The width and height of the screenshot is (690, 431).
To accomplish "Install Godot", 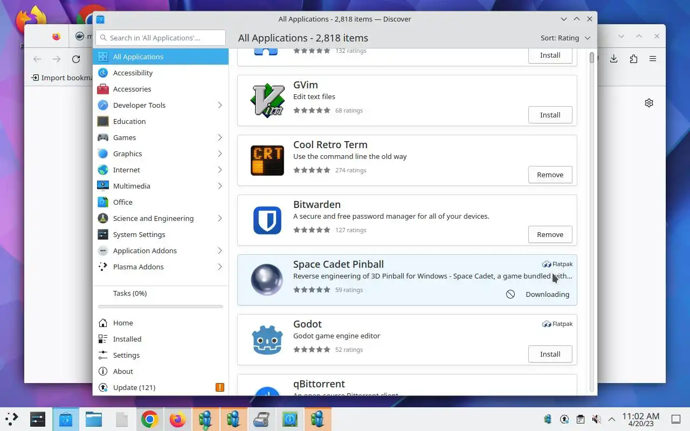I will (x=550, y=354).
